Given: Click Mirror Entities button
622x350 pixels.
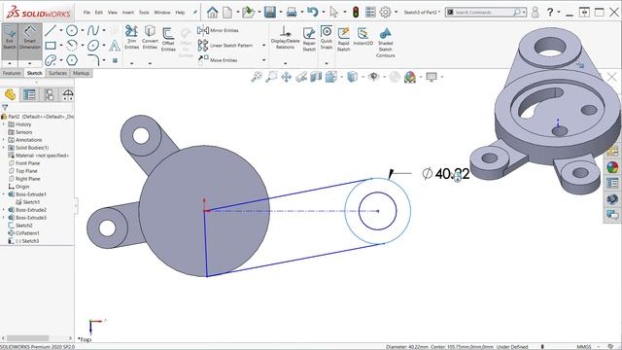Looking at the screenshot, I should [218, 30].
